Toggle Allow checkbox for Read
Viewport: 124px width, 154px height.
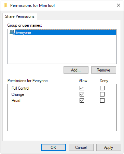tap(82, 101)
